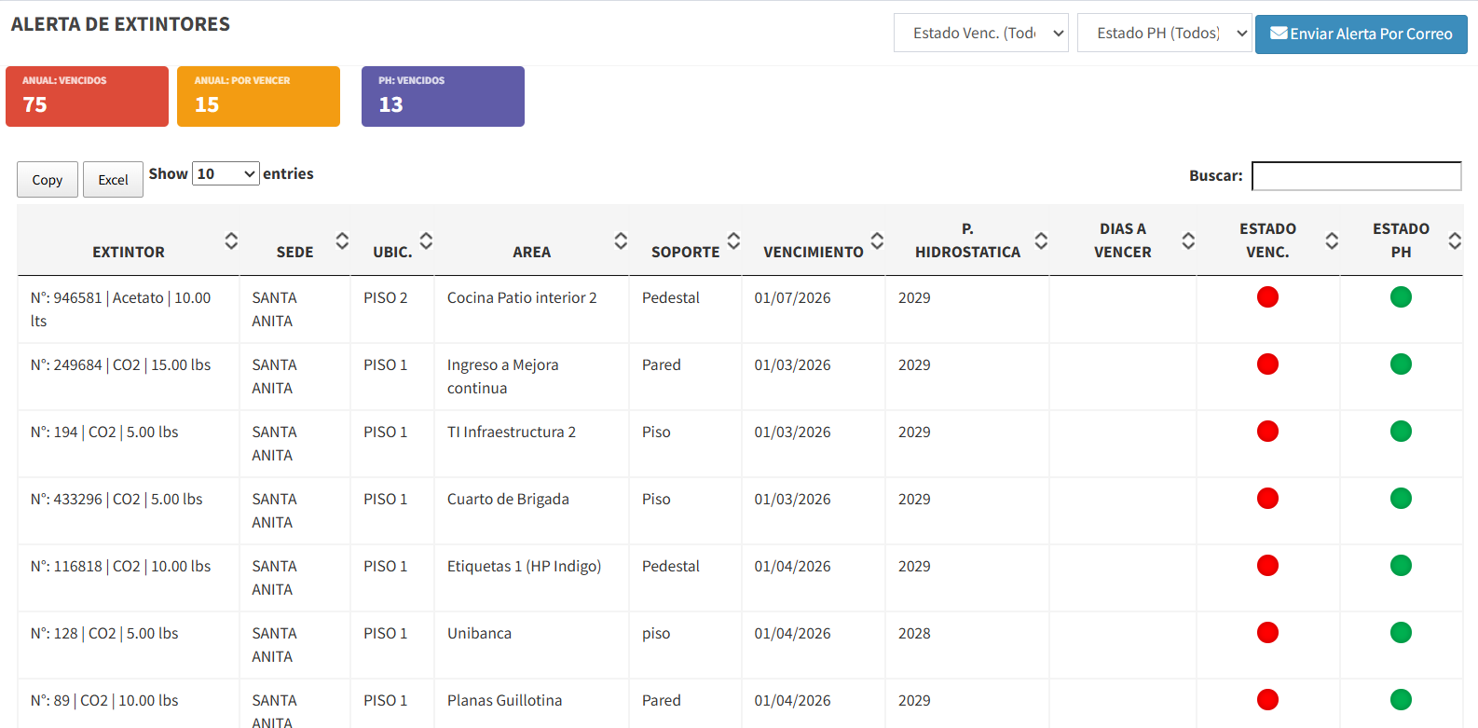Click the green PH status dot for extinguisher 946581

(x=1401, y=297)
